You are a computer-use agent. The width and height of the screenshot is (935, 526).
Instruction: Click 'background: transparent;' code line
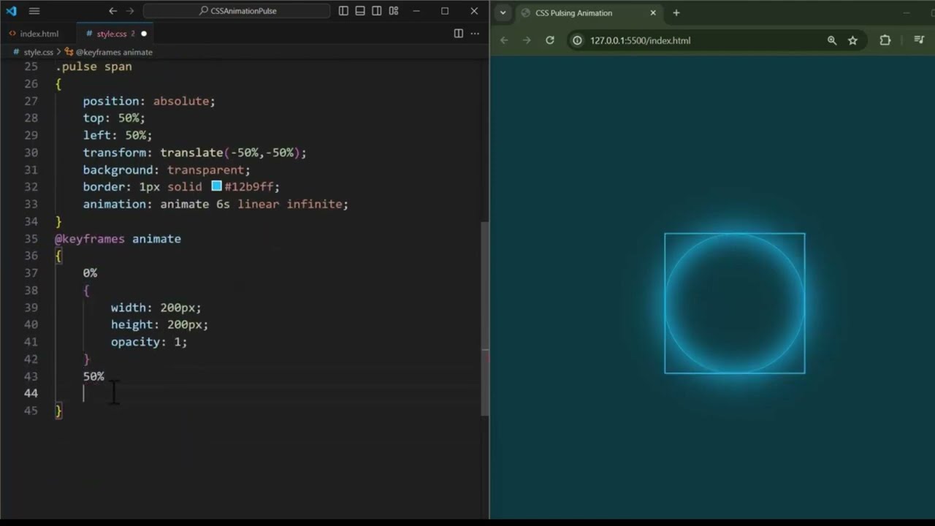tap(167, 169)
